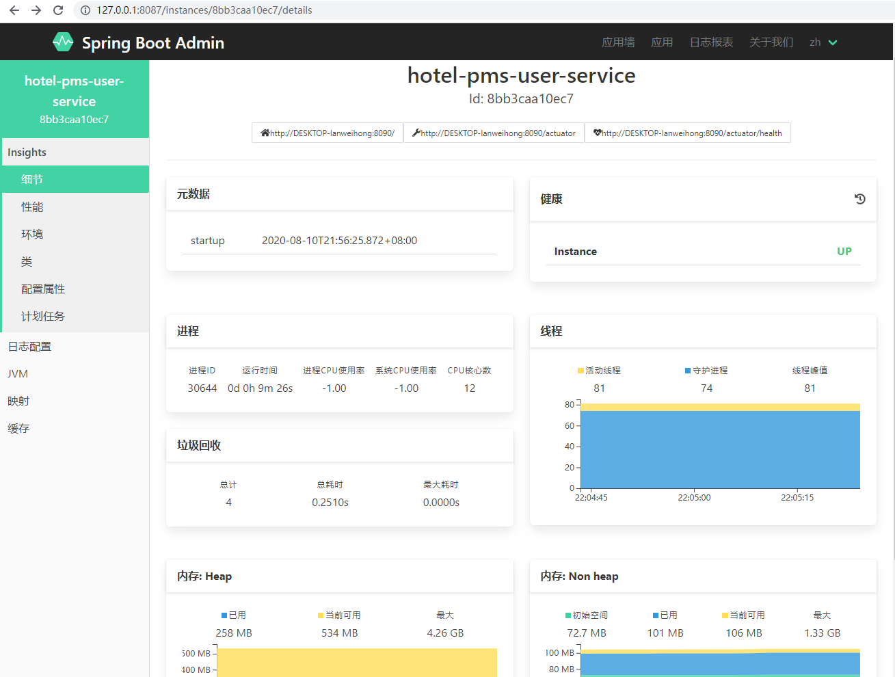Click the browser forward arrow
The height and width of the screenshot is (677, 895).
coord(35,10)
